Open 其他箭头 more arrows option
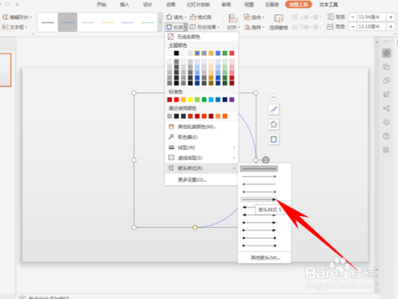This screenshot has width=398, height=299. [266, 258]
